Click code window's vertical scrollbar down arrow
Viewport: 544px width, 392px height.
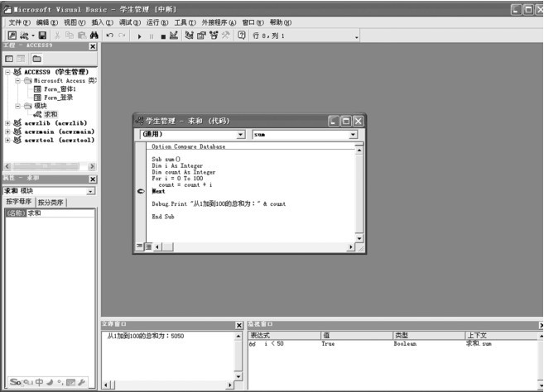tap(359, 238)
